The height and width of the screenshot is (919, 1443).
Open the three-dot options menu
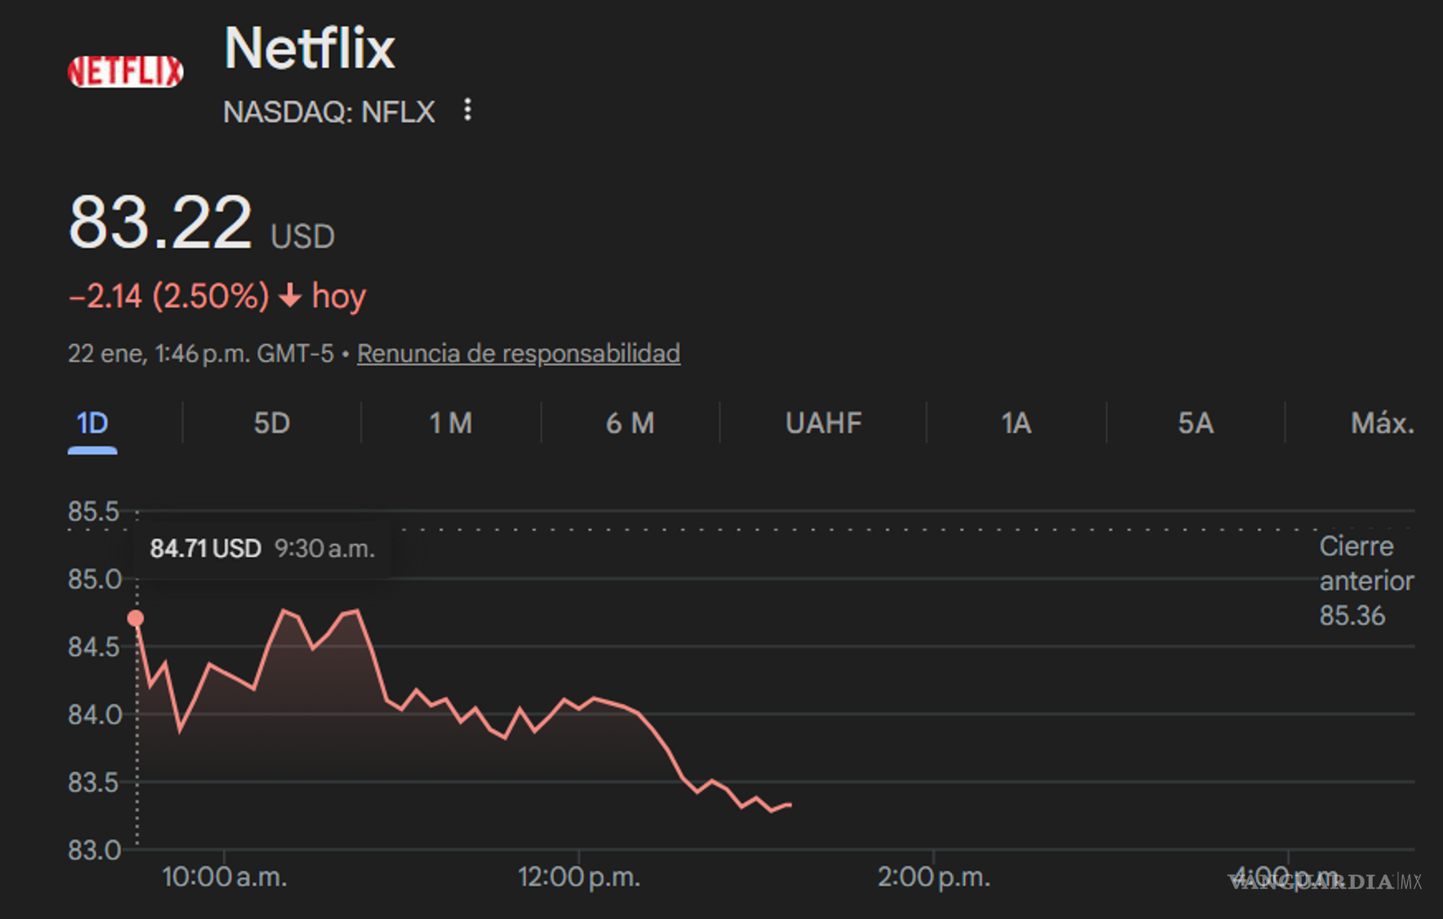click(x=467, y=111)
